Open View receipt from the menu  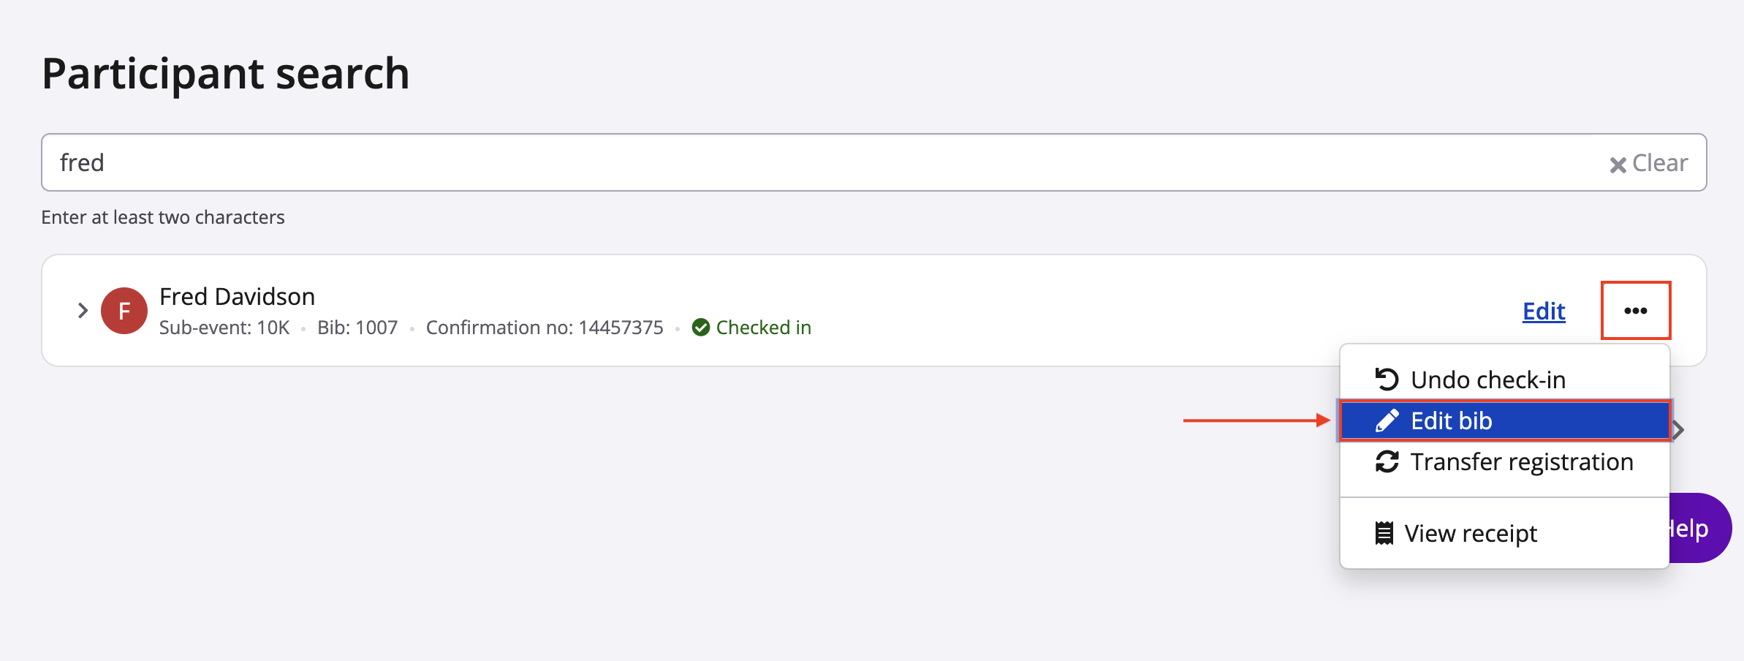[1471, 534]
